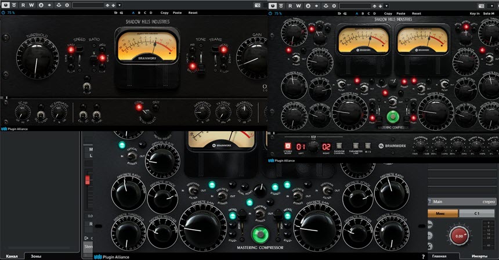The image size is (499, 260).
Task: Enable Read automation (R) in dual-meter compressor window
Action: point(290,5)
